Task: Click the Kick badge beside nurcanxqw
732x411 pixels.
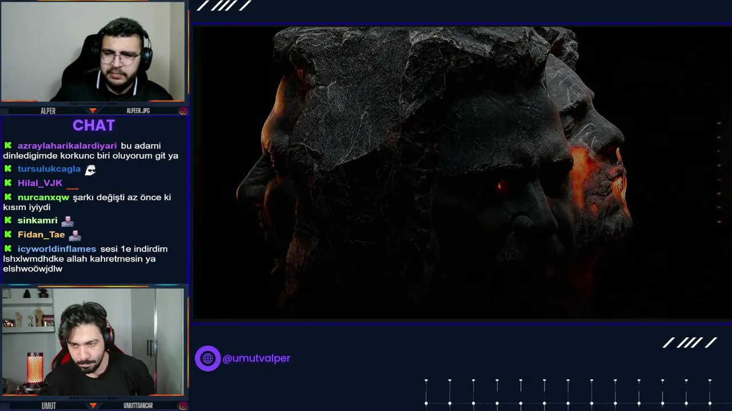Action: (x=8, y=198)
